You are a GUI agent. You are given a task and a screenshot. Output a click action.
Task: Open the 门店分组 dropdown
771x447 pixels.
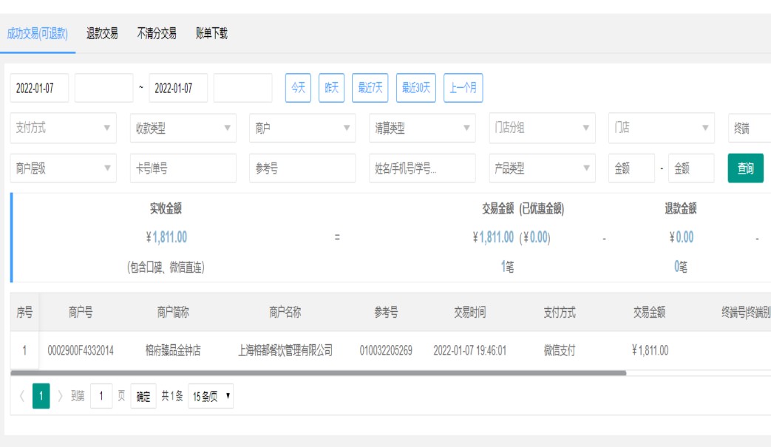point(542,128)
